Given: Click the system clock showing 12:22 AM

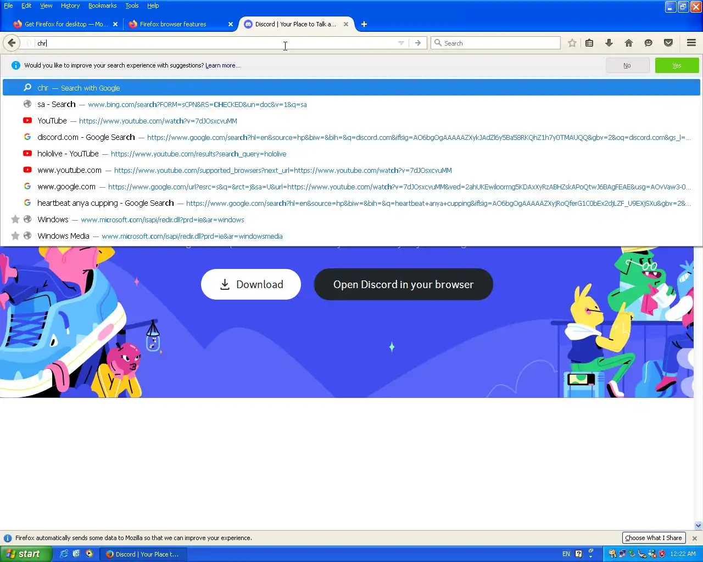Looking at the screenshot, I should pos(683,554).
